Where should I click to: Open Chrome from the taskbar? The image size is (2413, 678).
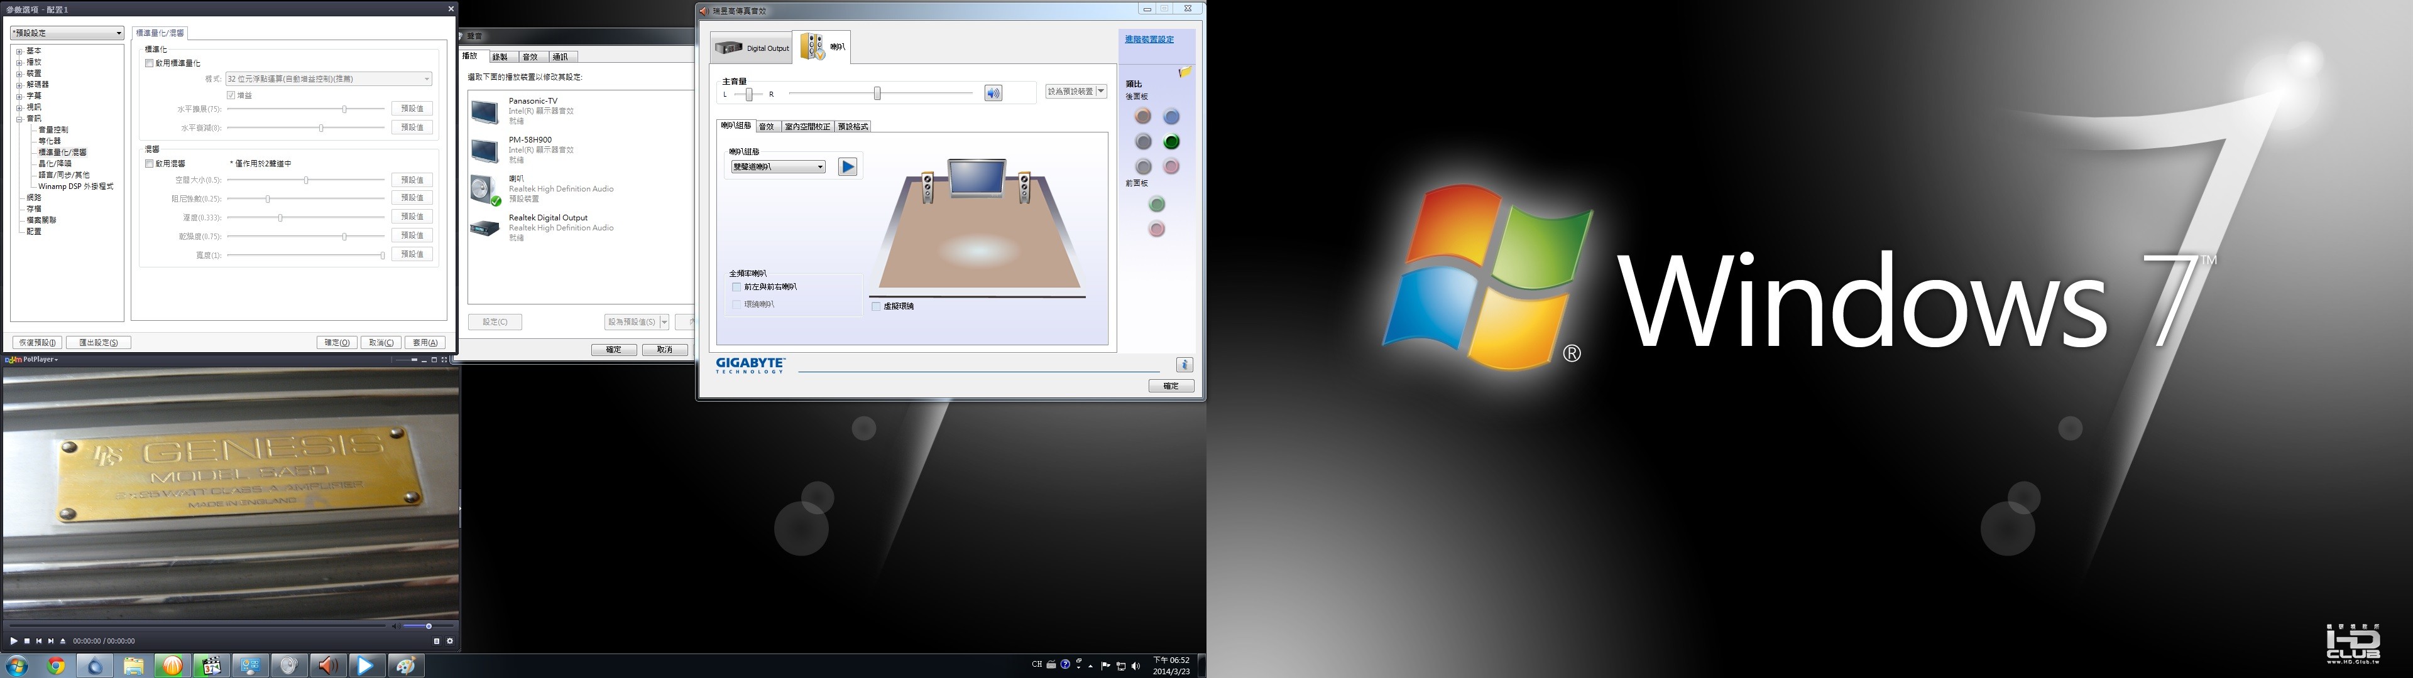tap(56, 666)
